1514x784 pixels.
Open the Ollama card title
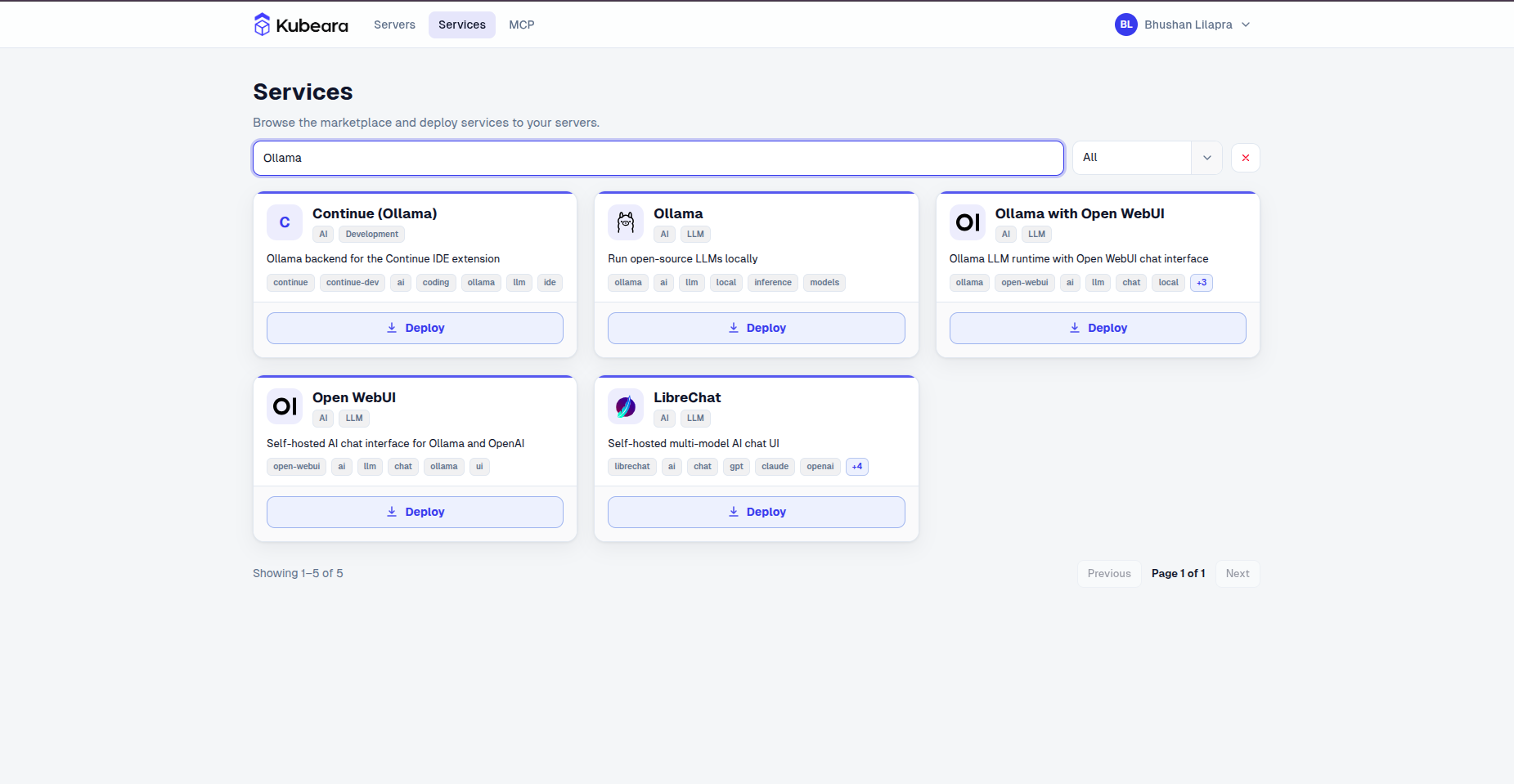(678, 213)
